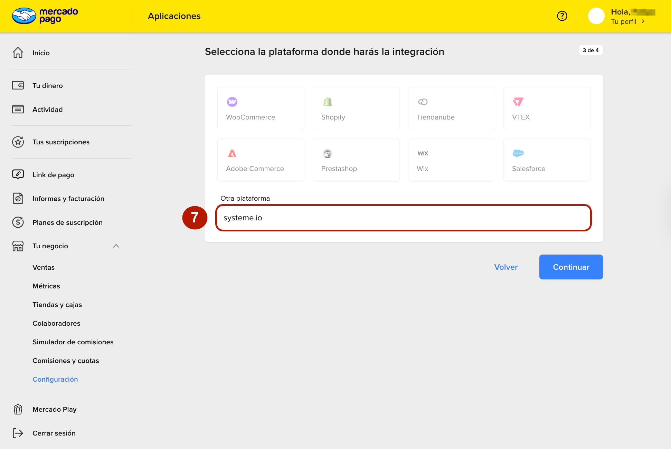The image size is (671, 449).
Task: Click the Tus suscripciones star icon
Action: (x=18, y=142)
